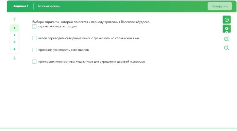Switch to question 1

coord(14,28)
